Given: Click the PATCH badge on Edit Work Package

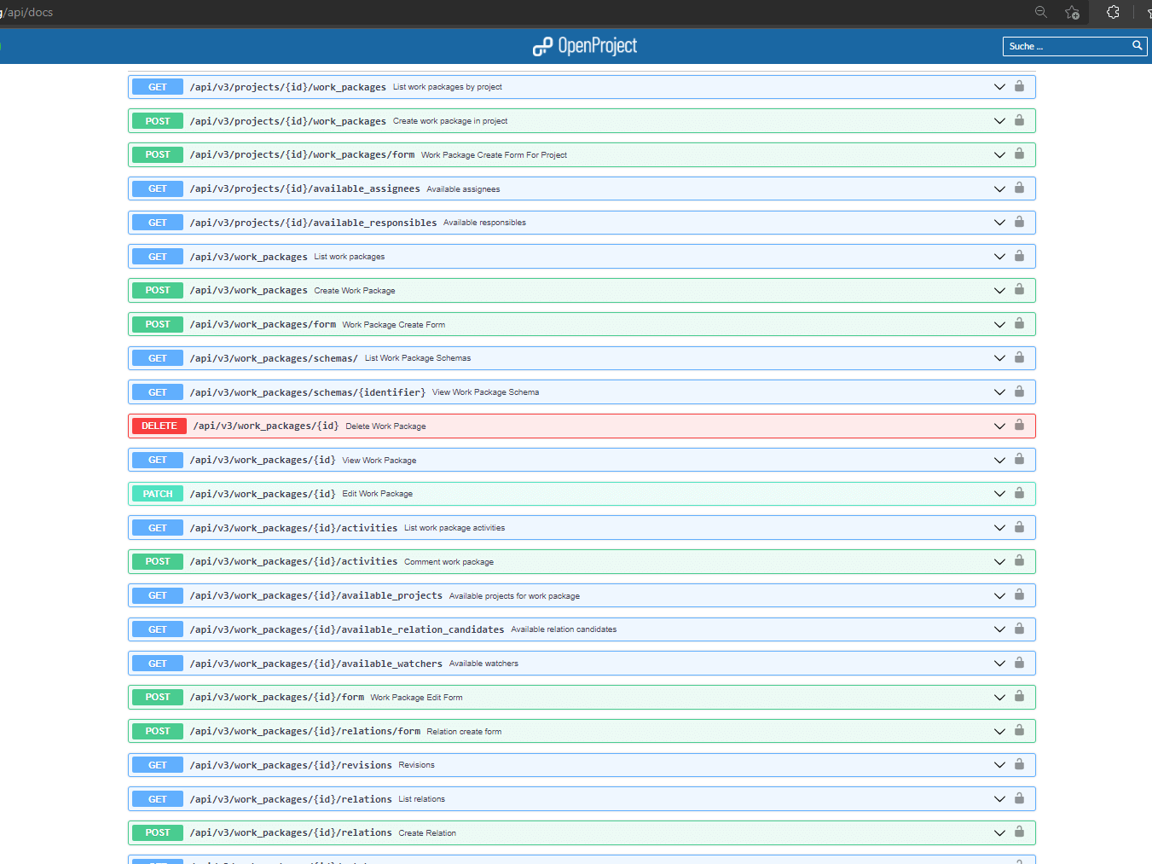Looking at the screenshot, I should pos(157,493).
